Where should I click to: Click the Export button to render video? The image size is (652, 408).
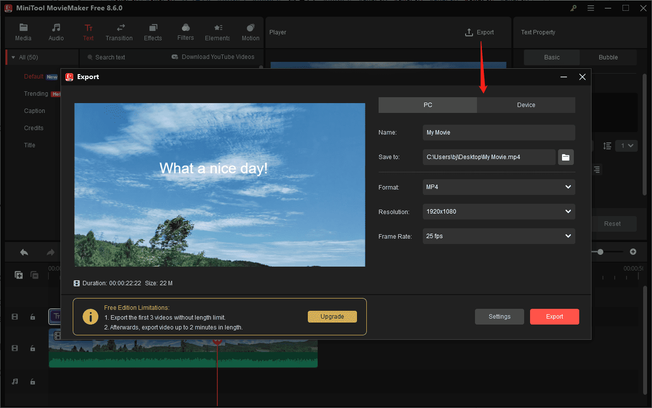554,317
